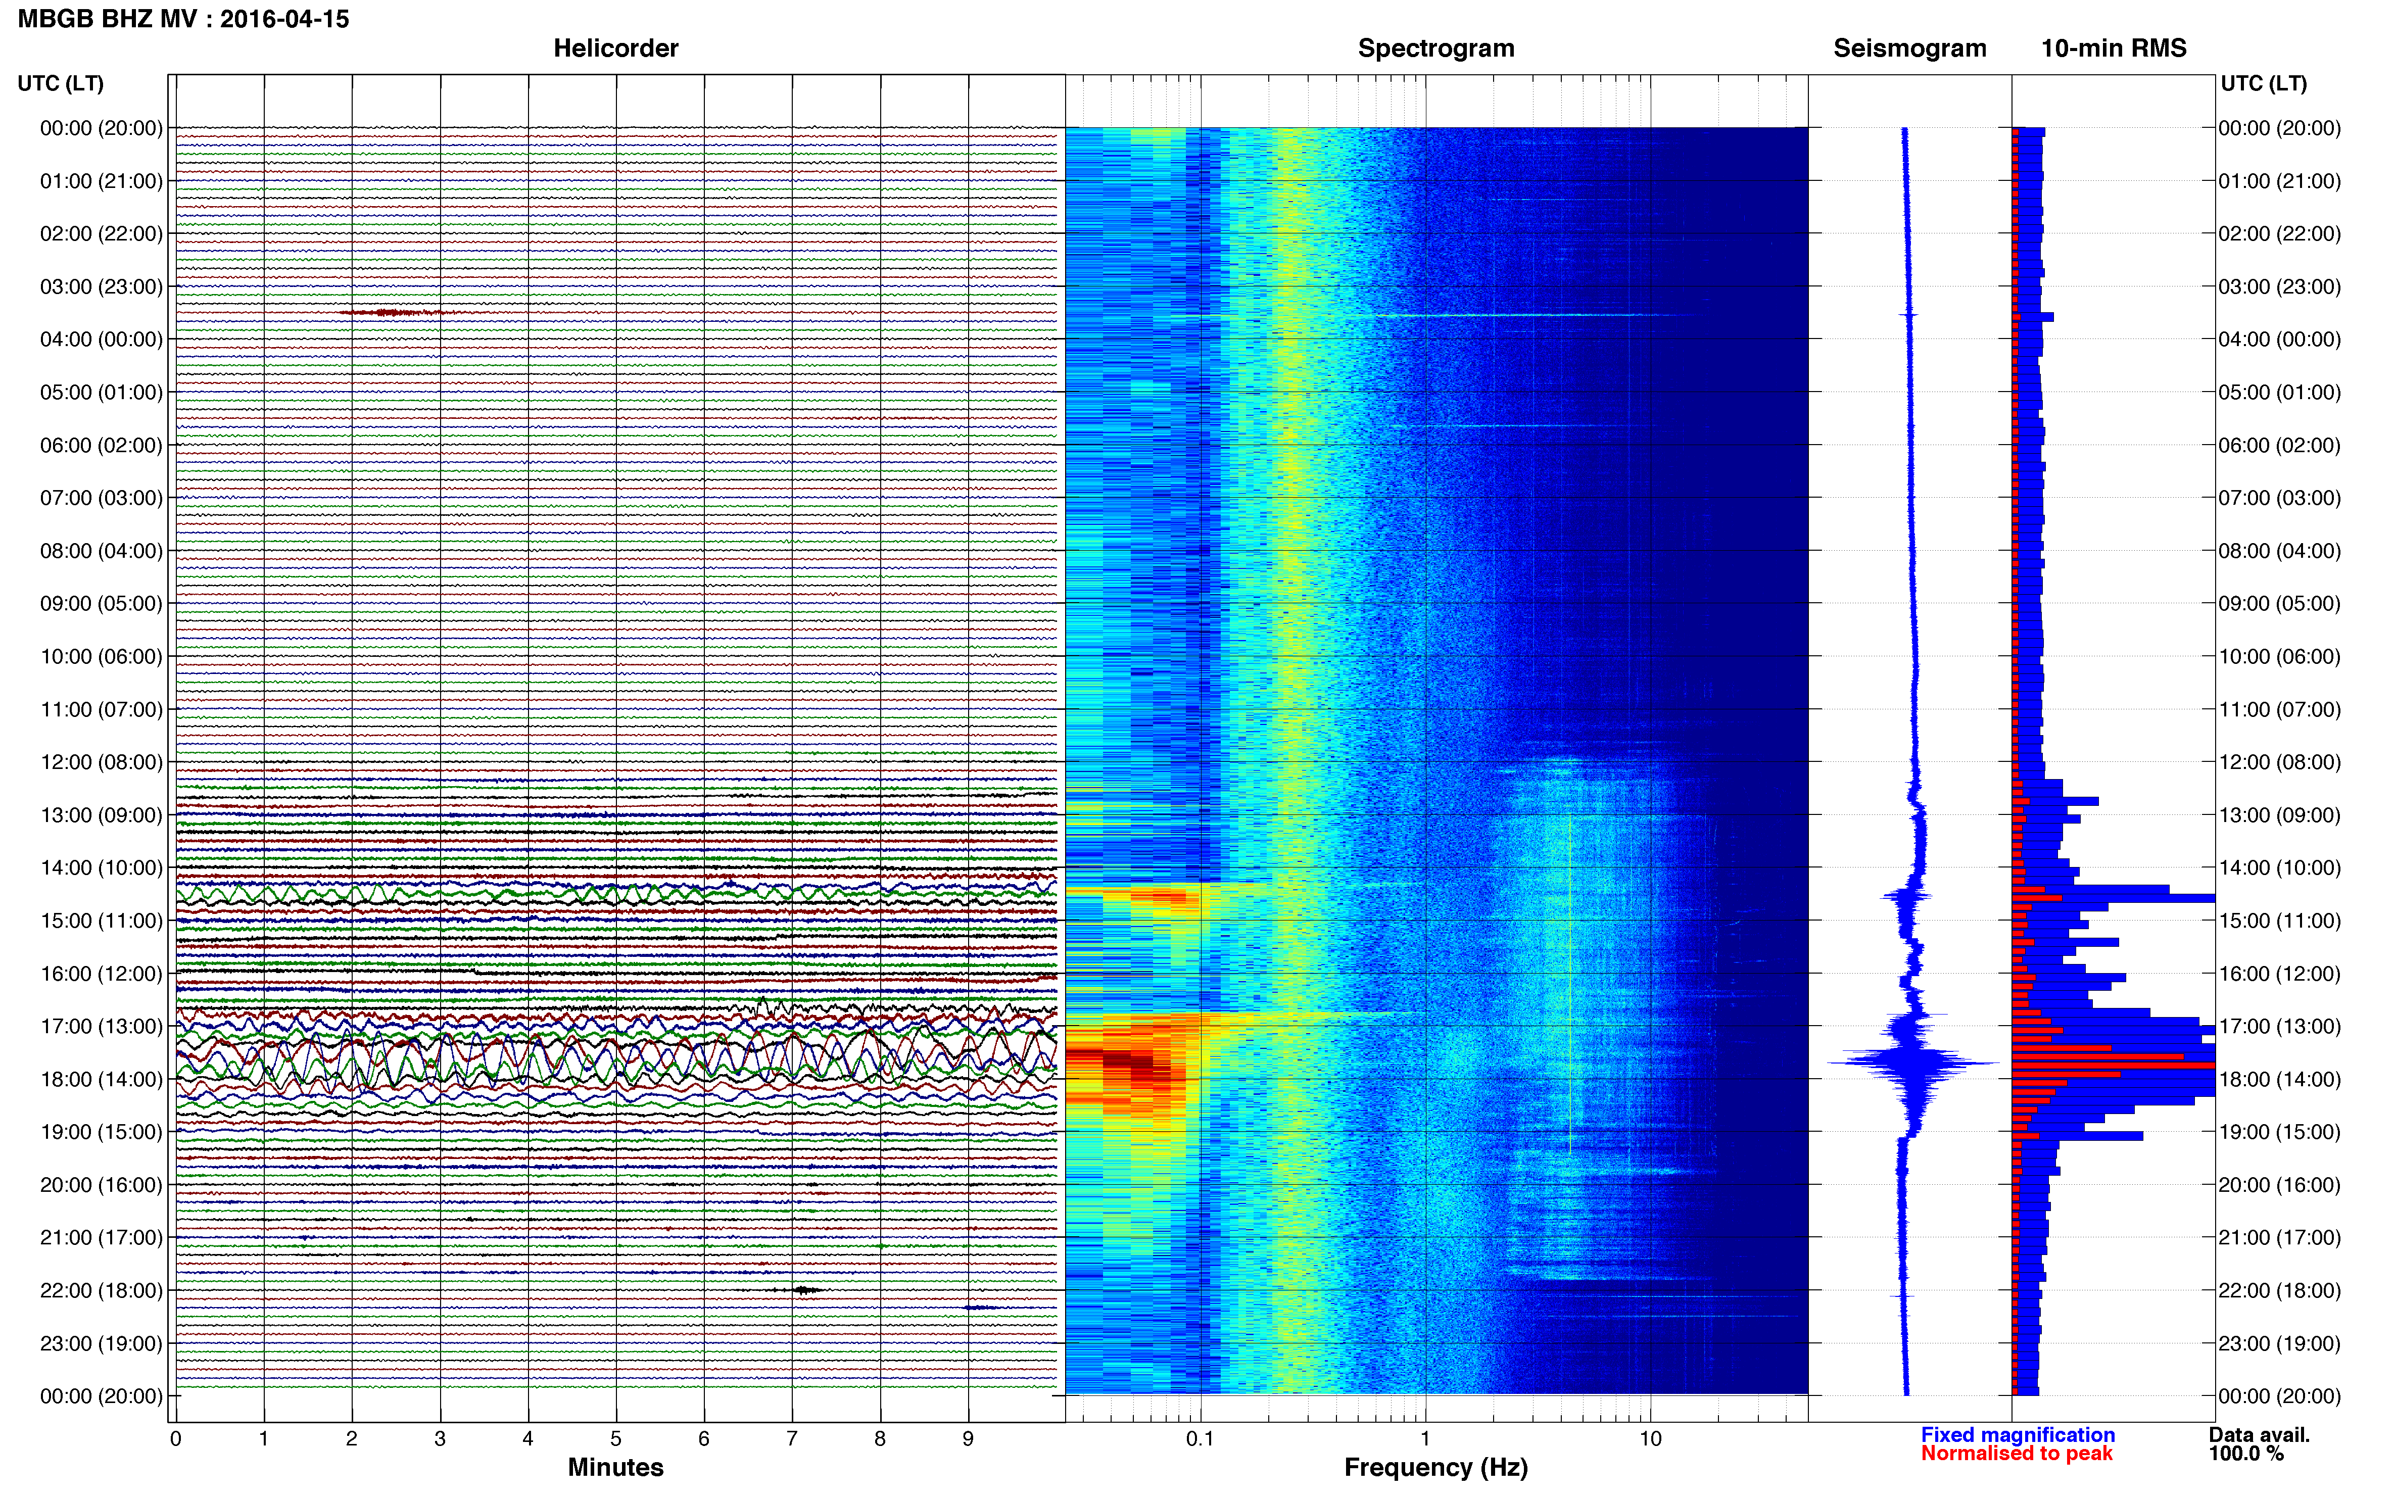Screen dimensions: 2395x1497
Task: Click '20:00 (16:00)' on the Helicorder side
Action: pos(101,1185)
